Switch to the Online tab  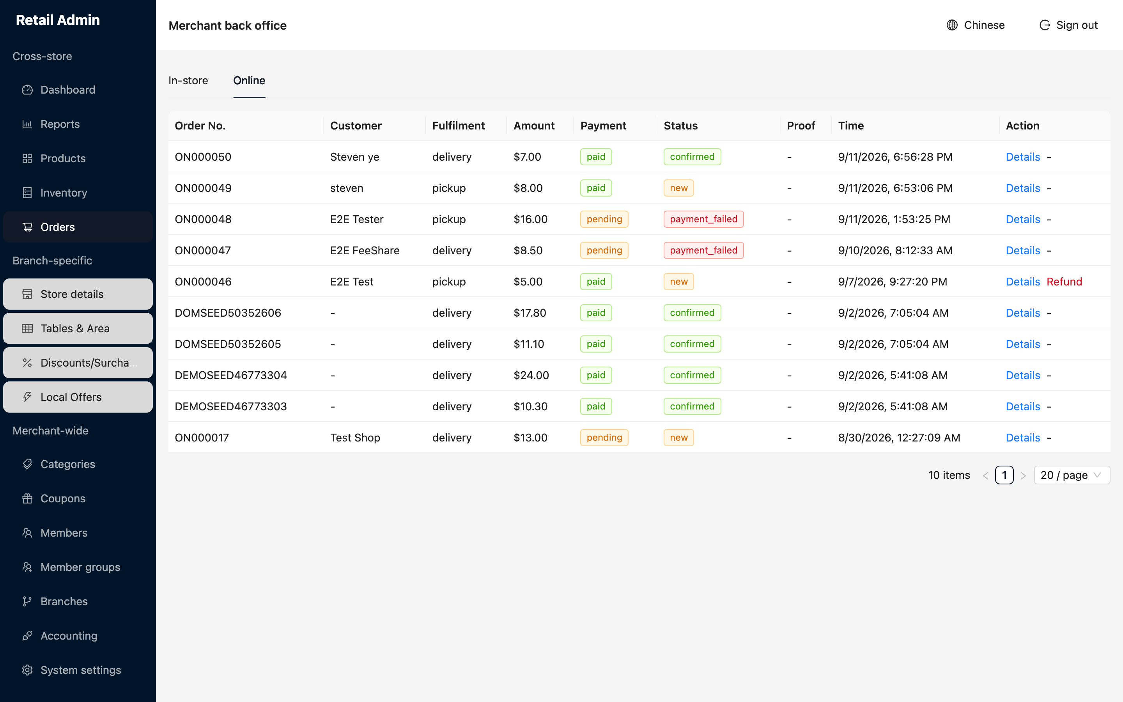pyautogui.click(x=249, y=80)
